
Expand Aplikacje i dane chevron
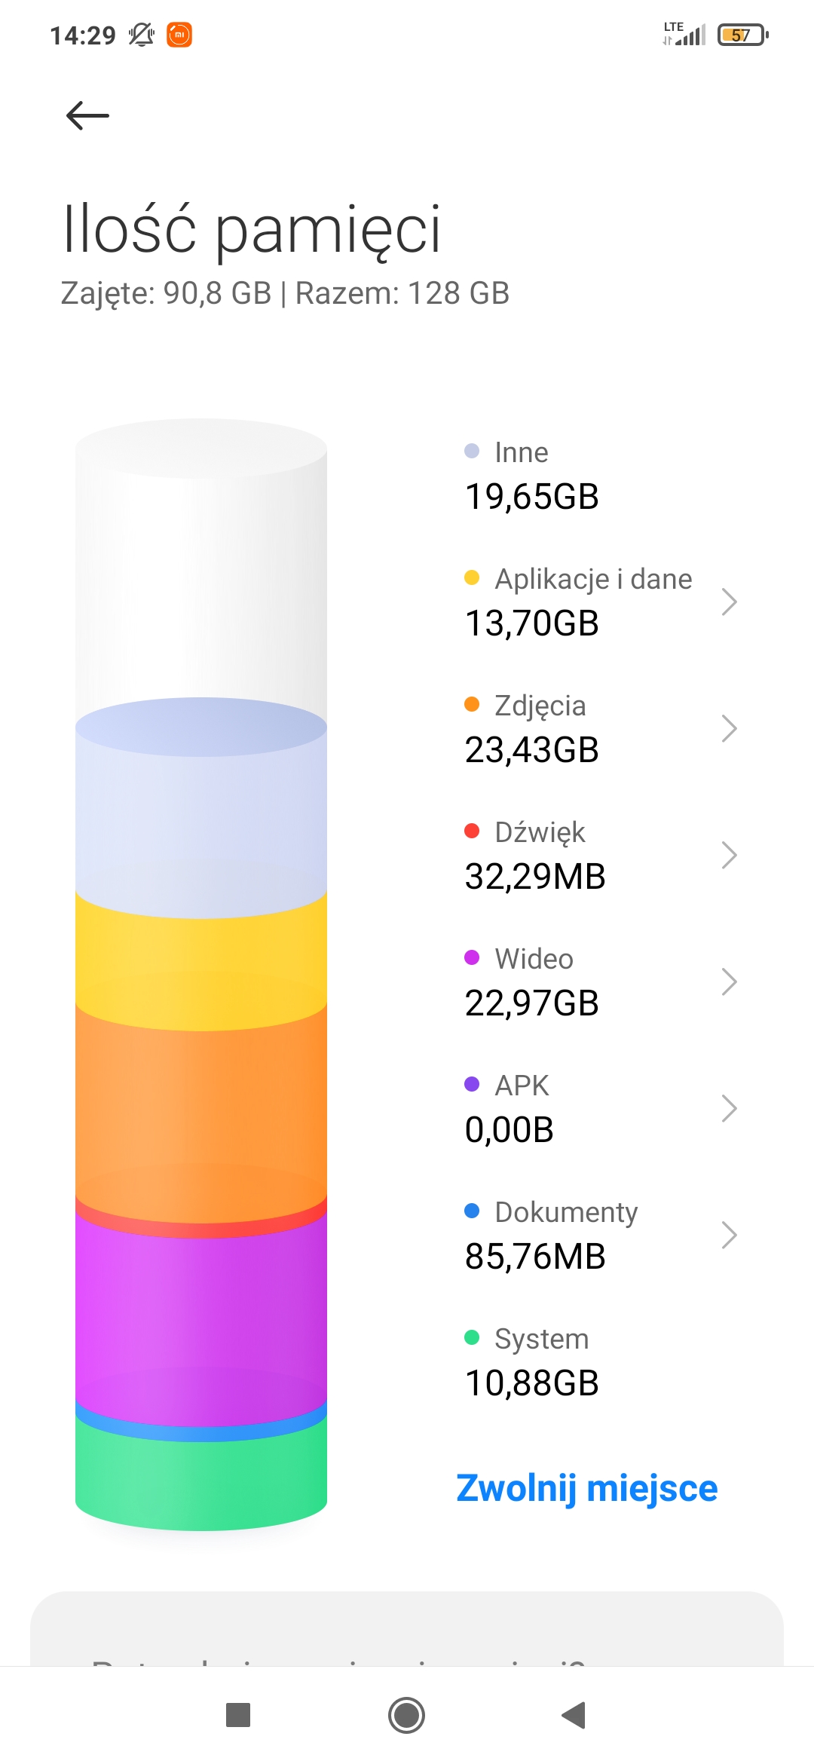(728, 602)
